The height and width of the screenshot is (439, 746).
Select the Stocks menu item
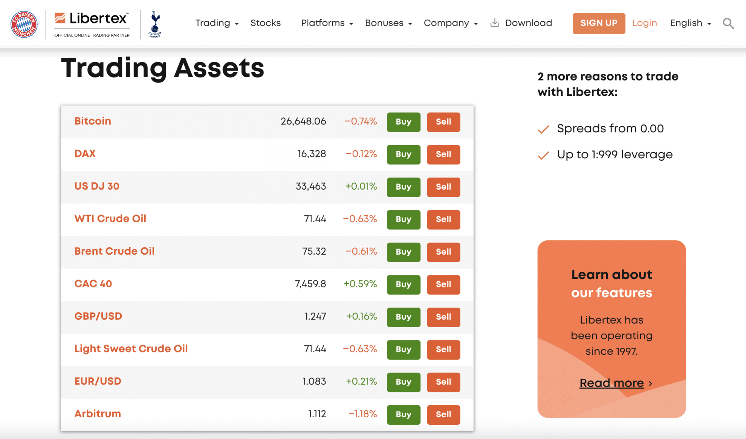266,23
